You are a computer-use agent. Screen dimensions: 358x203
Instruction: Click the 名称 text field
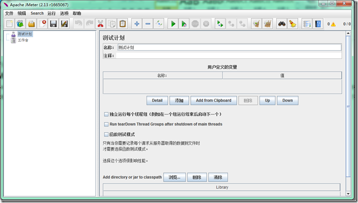coord(229,48)
